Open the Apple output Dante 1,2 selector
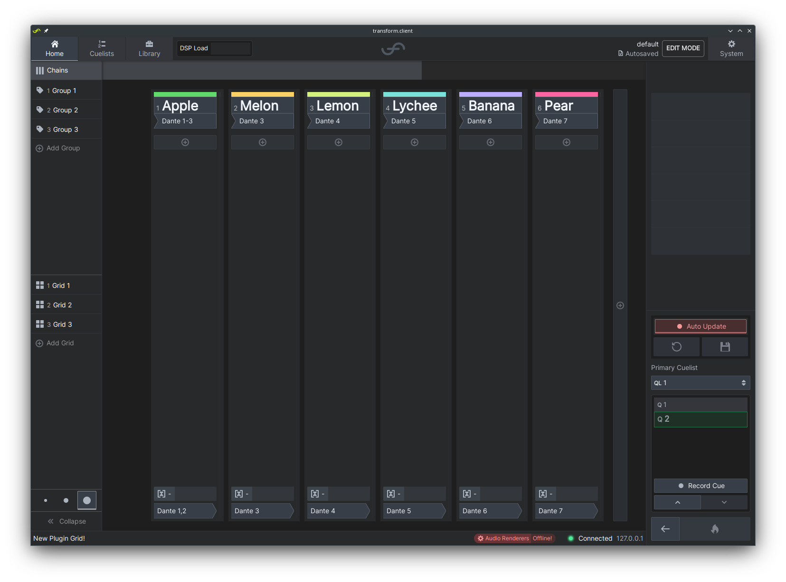This screenshot has width=786, height=582. point(185,511)
